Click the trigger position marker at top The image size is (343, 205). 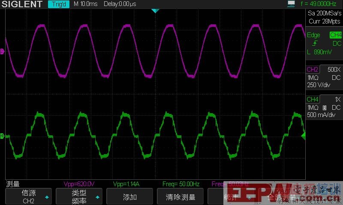coord(155,11)
